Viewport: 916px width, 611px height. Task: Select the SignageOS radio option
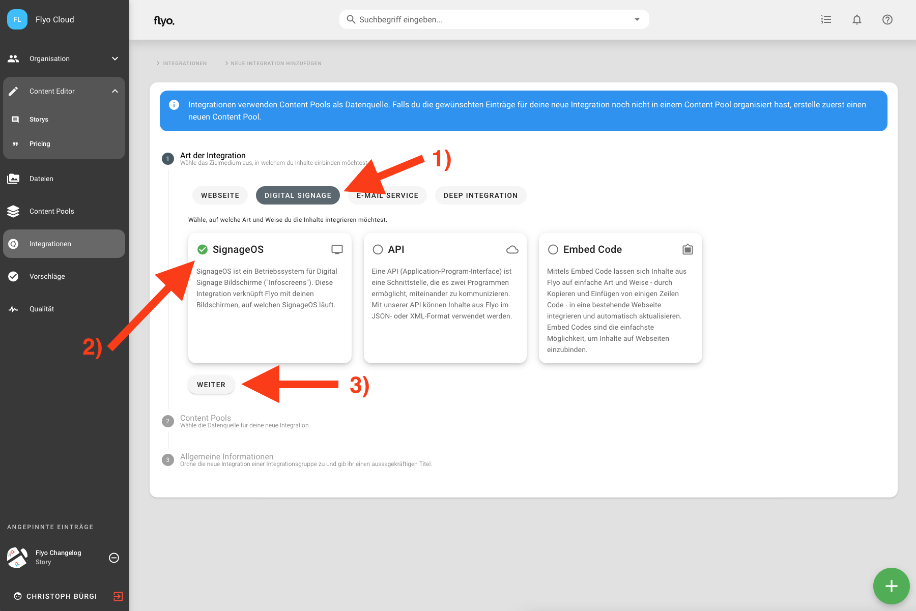(x=203, y=249)
